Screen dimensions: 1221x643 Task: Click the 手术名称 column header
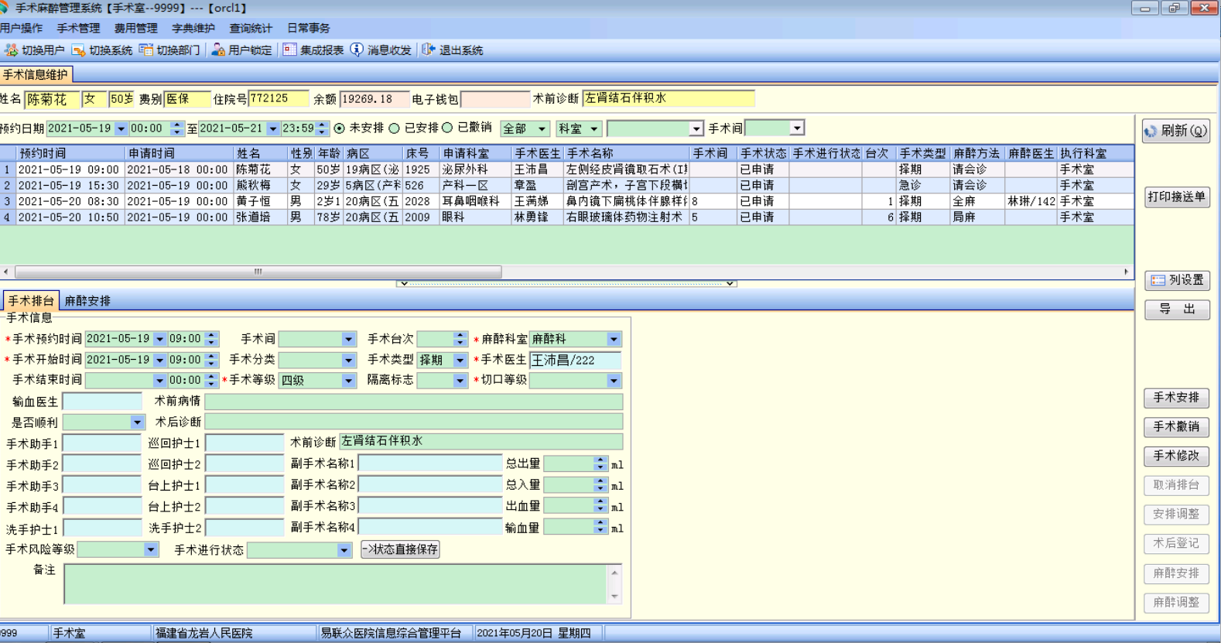[626, 153]
